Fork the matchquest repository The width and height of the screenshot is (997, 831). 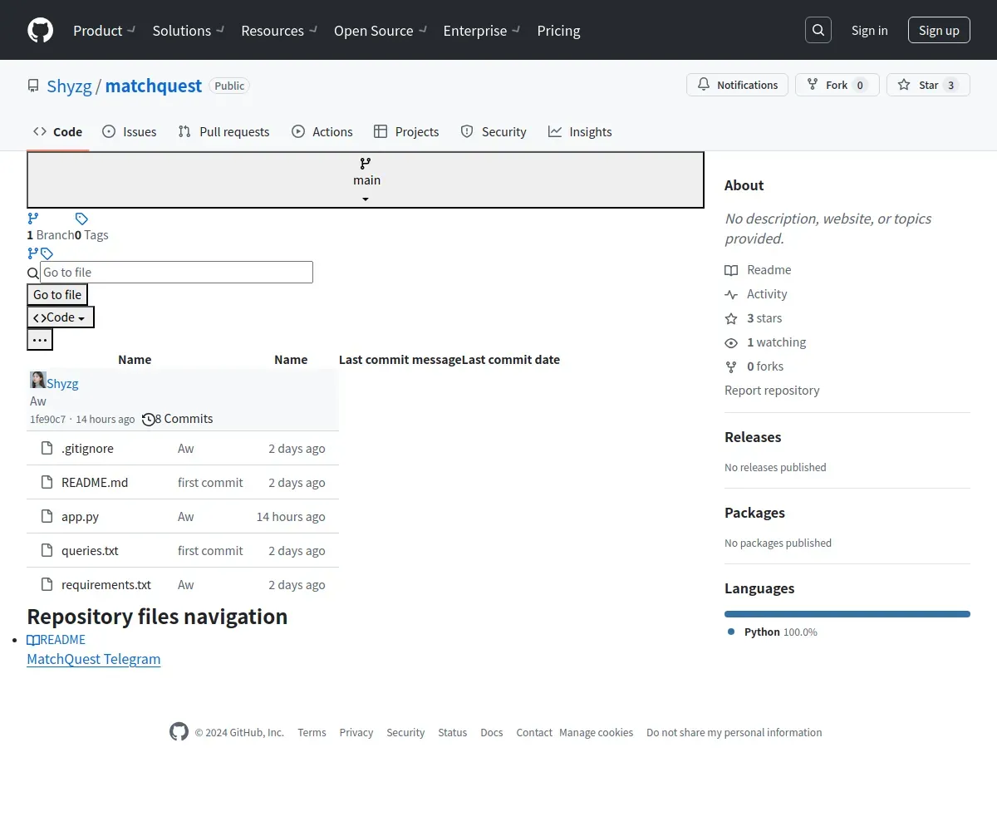pos(837,85)
